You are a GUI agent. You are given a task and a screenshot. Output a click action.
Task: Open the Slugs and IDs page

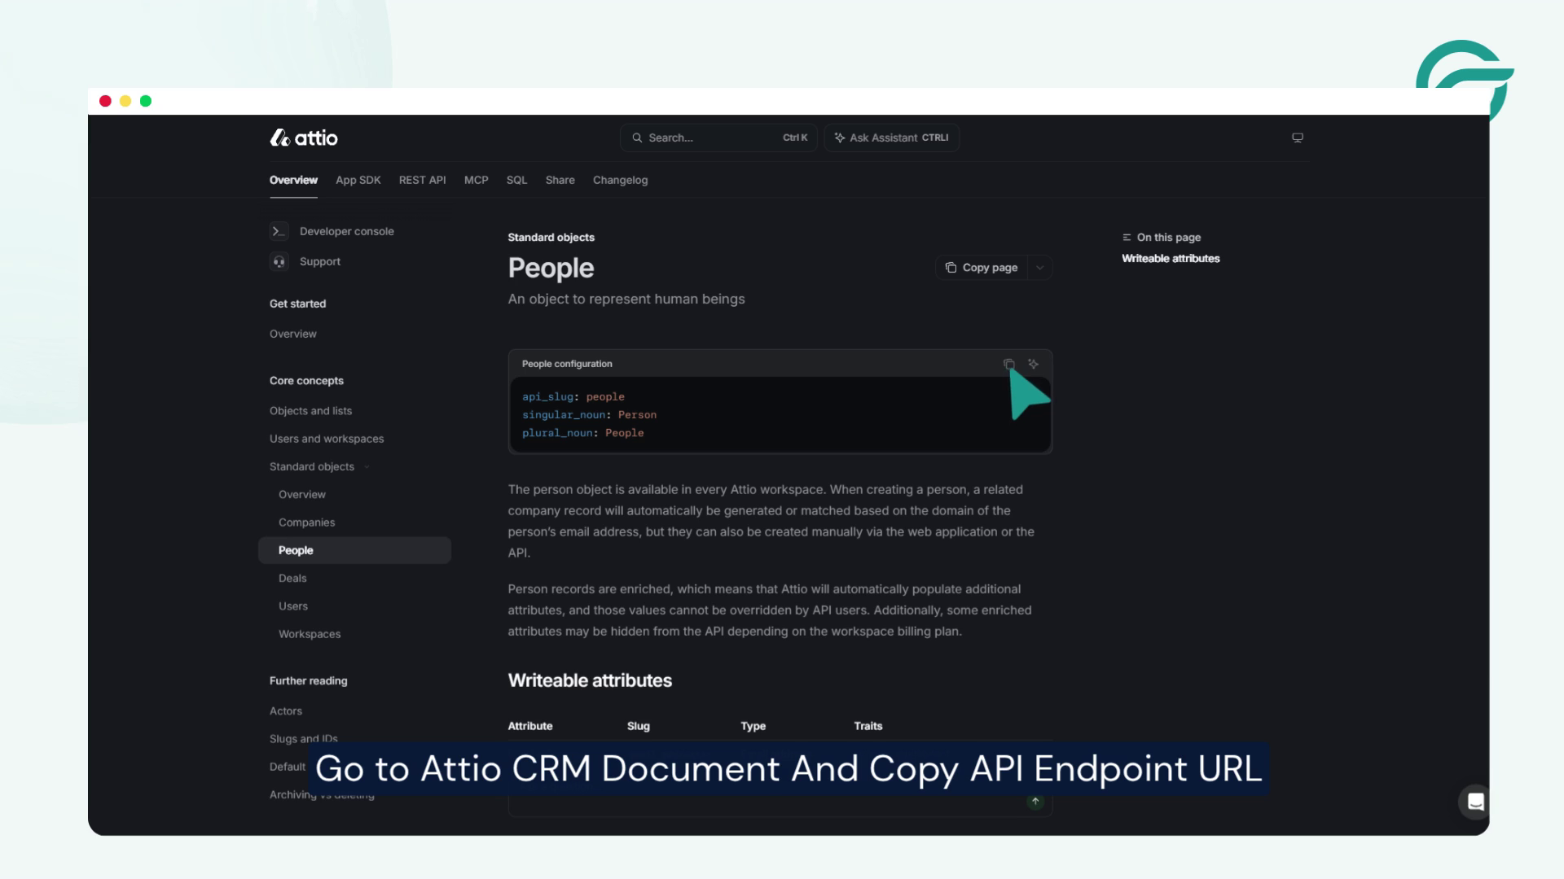coord(304,738)
